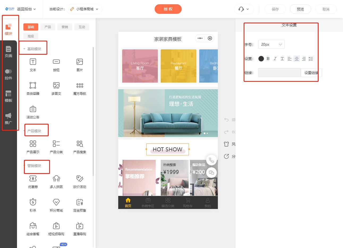Click the 链接 input field
The image size is (343, 248).
pos(280,72)
